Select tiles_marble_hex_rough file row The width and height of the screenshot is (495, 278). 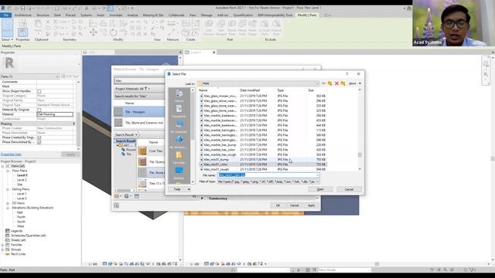coord(262,154)
